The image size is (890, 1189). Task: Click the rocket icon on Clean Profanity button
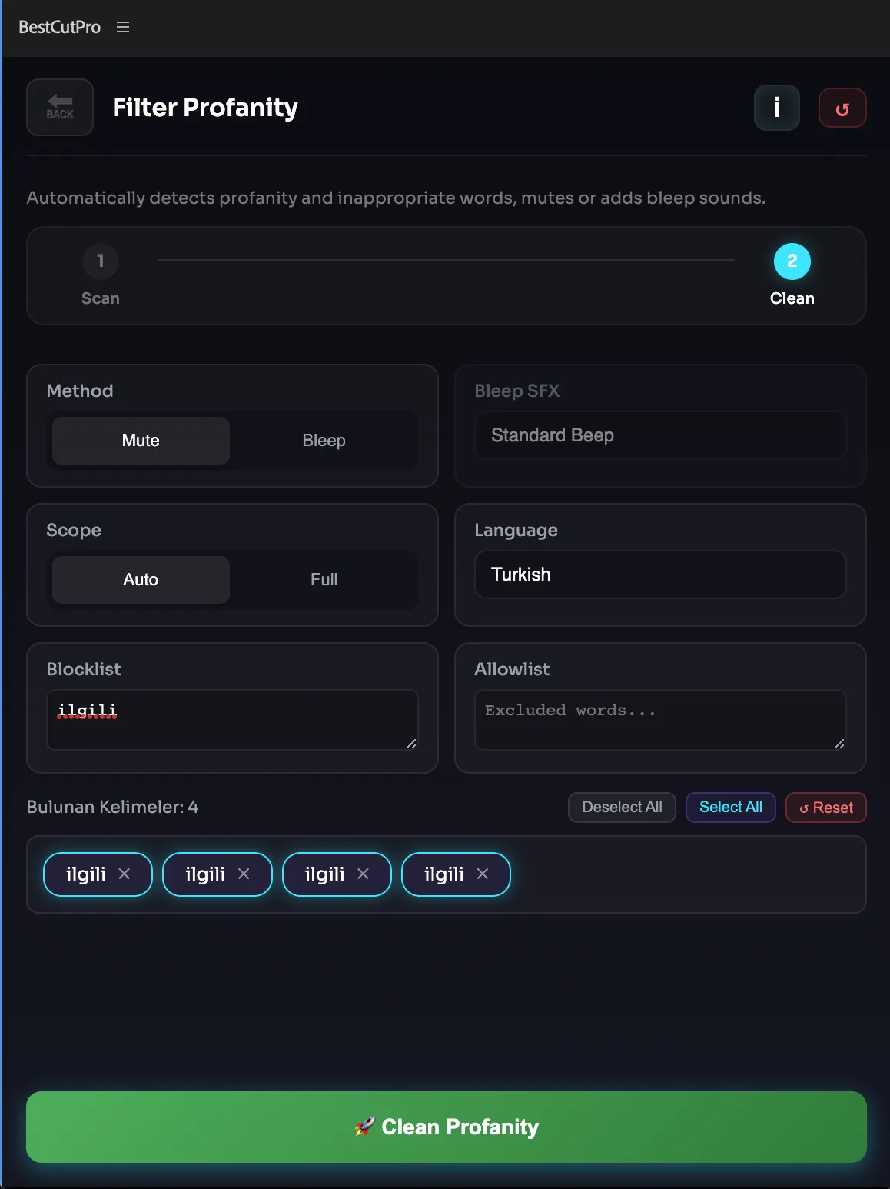point(365,1127)
